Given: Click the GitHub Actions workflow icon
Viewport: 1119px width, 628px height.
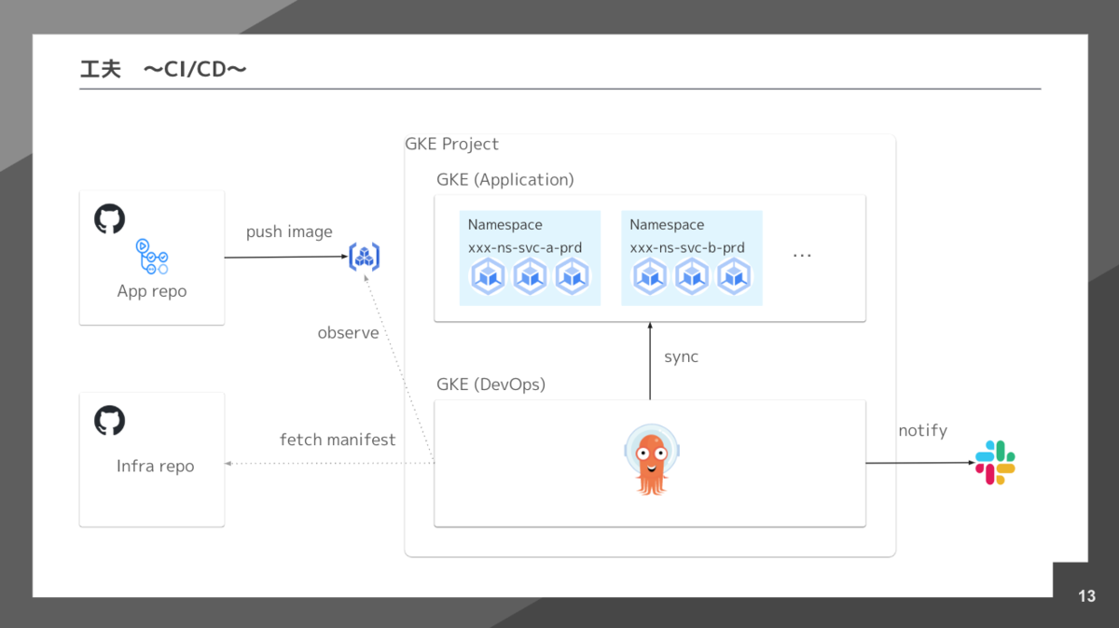Looking at the screenshot, I should point(152,257).
